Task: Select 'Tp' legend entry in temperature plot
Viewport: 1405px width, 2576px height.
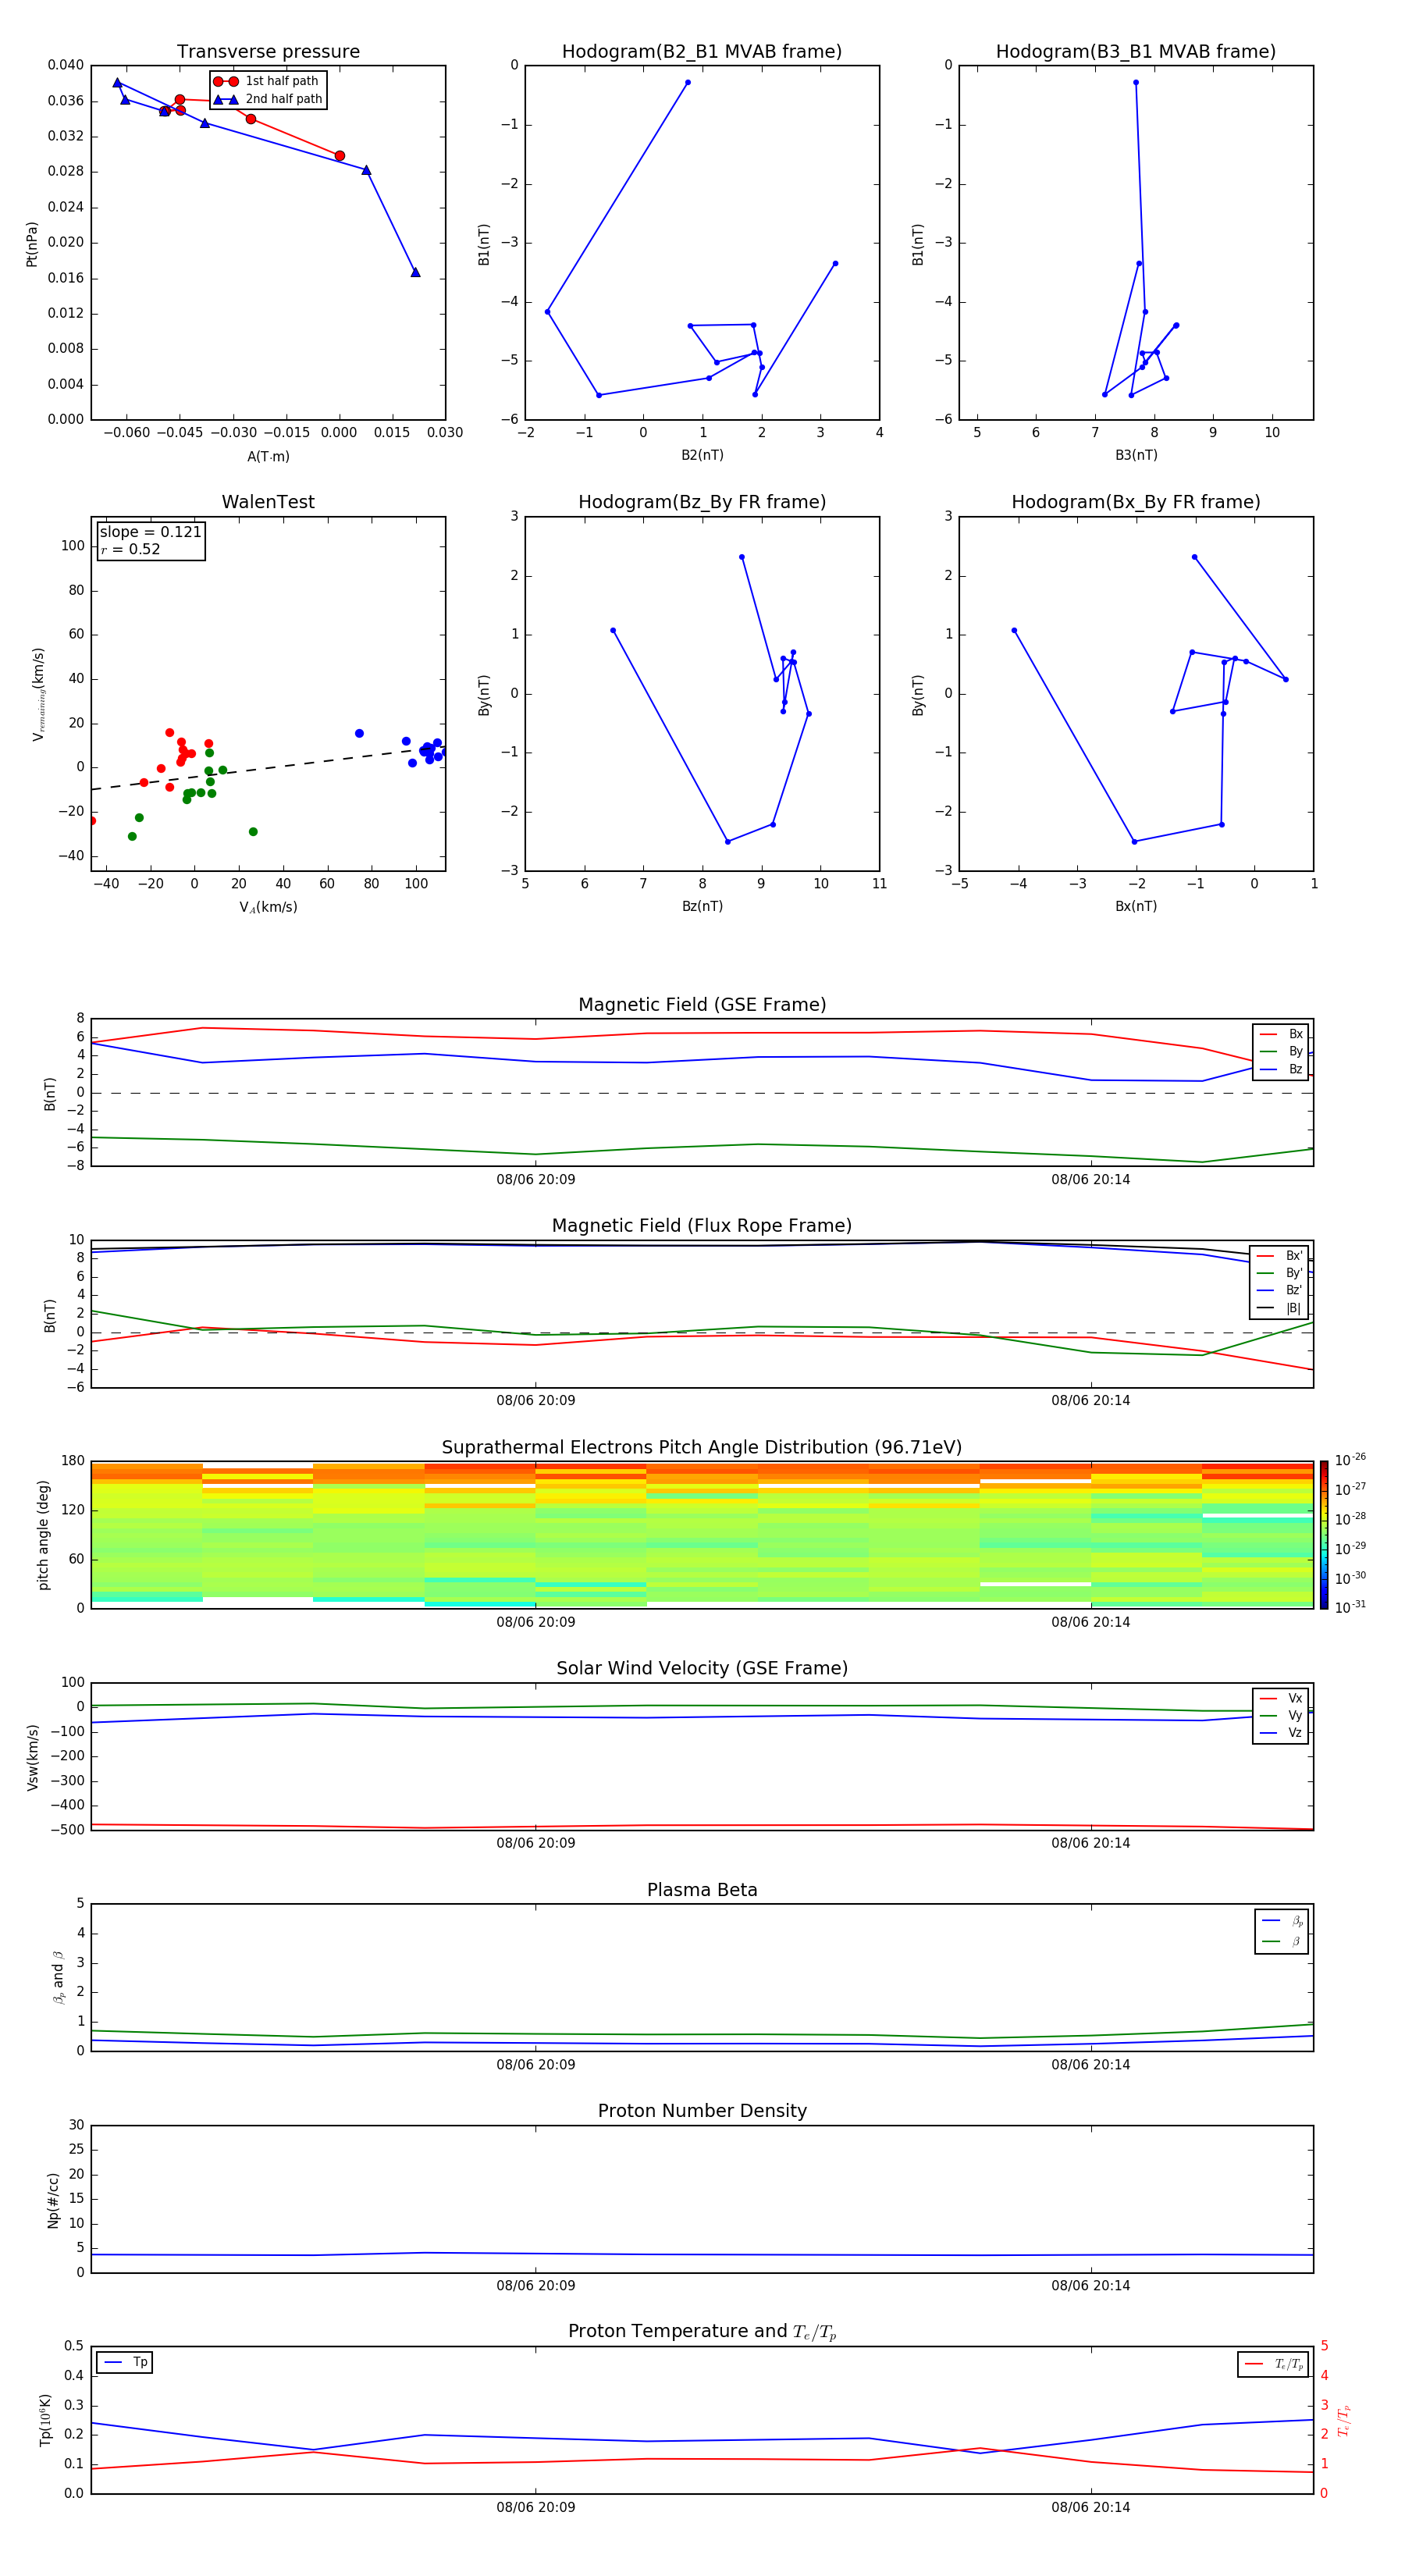Action: (125, 2362)
